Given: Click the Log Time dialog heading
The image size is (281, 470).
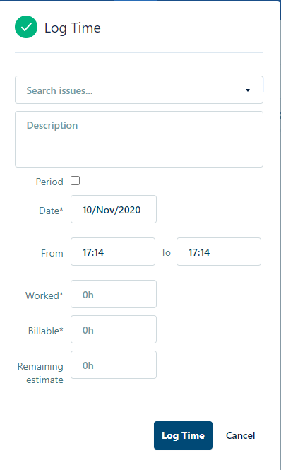Looking at the screenshot, I should click(73, 28).
